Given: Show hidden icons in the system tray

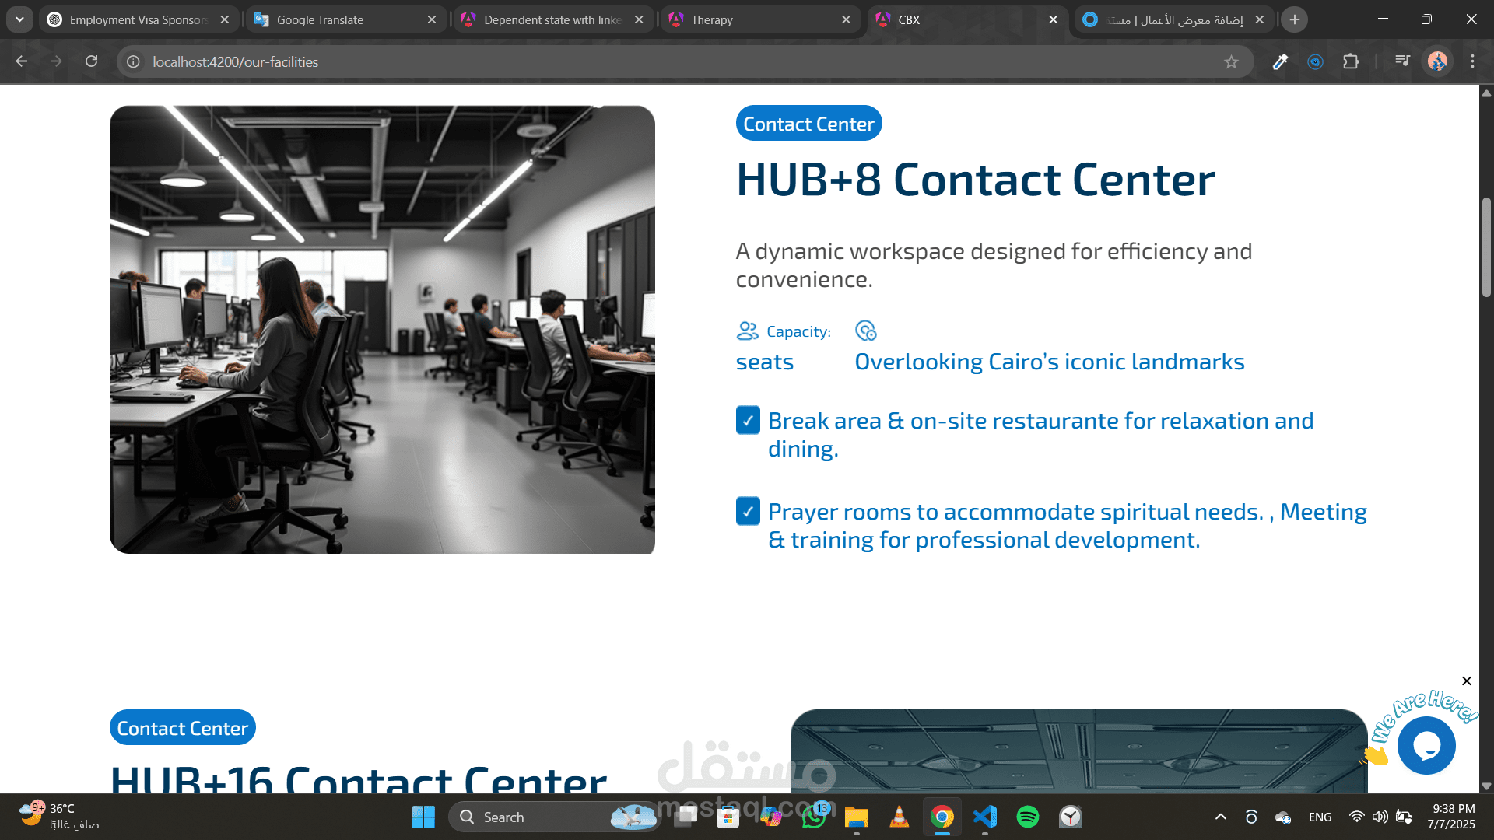Looking at the screenshot, I should point(1220,817).
